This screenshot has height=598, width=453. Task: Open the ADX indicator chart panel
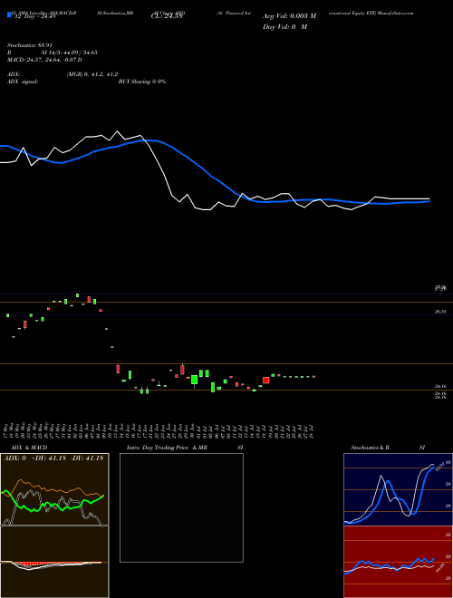pyautogui.click(x=54, y=489)
